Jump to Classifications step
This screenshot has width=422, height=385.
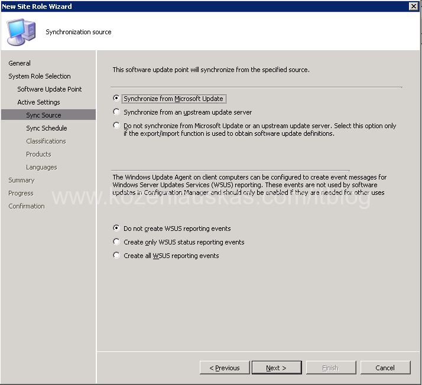(46, 141)
